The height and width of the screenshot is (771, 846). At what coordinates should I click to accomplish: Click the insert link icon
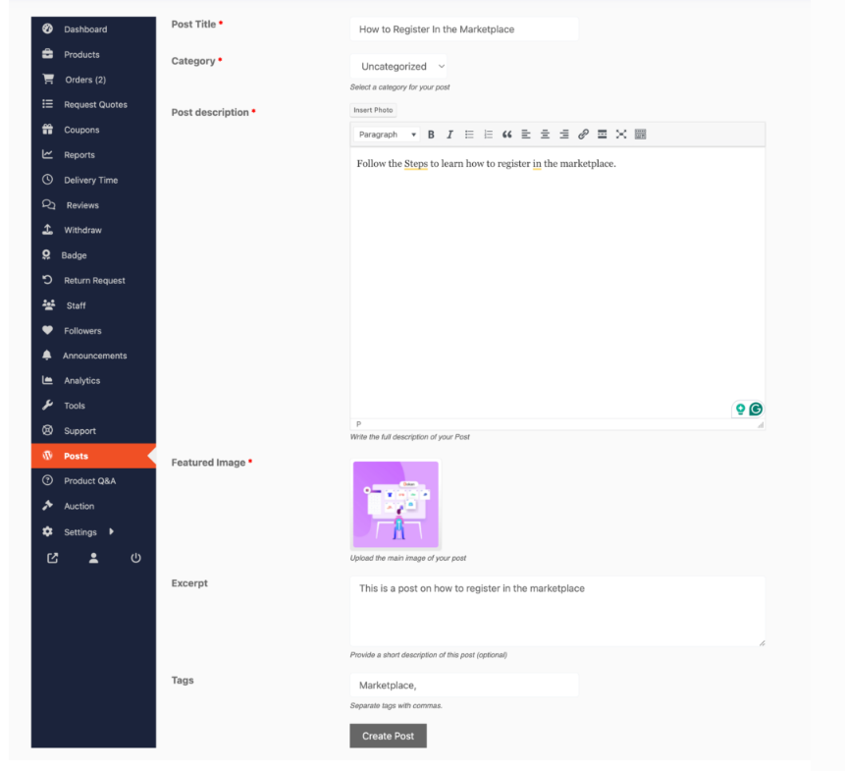pos(583,135)
